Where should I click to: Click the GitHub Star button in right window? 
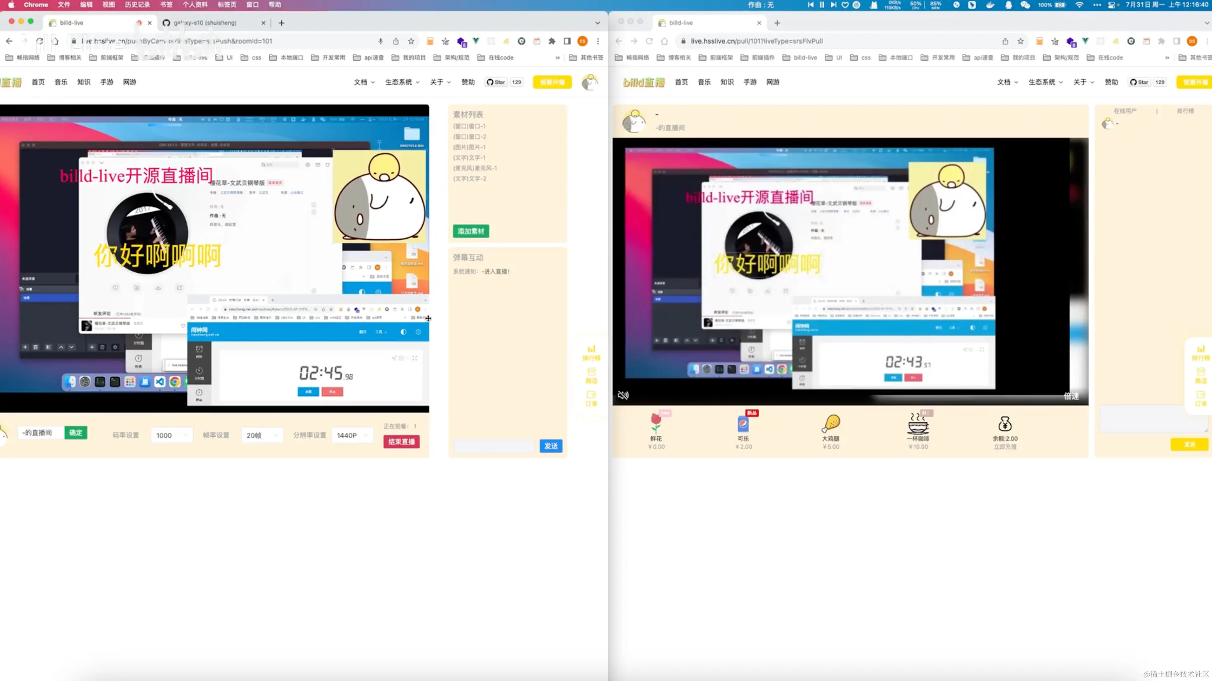(1139, 82)
